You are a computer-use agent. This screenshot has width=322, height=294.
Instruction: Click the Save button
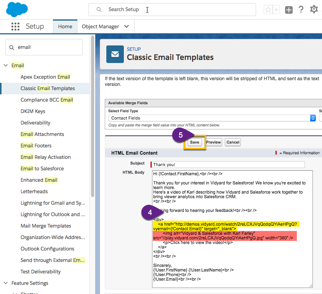pos(194,142)
